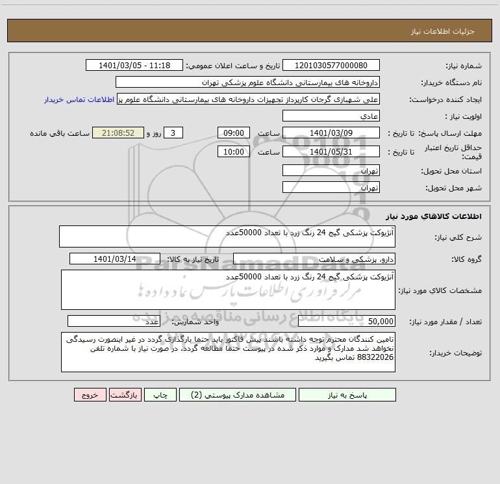Click the حداقل تاریخ اعتبار قیمت label
The image size is (500, 484).
(x=453, y=152)
